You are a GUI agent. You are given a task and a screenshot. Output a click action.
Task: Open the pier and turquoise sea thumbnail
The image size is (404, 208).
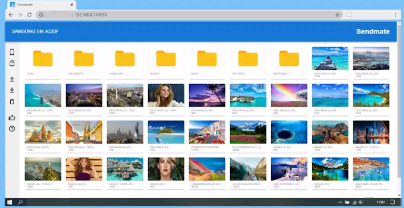coord(330,59)
